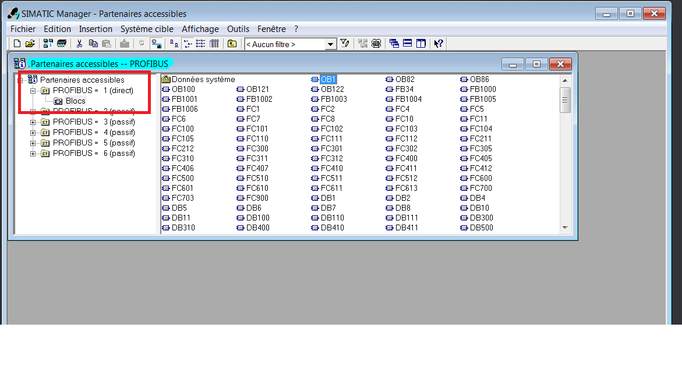Switch to Details view in toolbar
The width and height of the screenshot is (682, 377).
pyautogui.click(x=214, y=44)
